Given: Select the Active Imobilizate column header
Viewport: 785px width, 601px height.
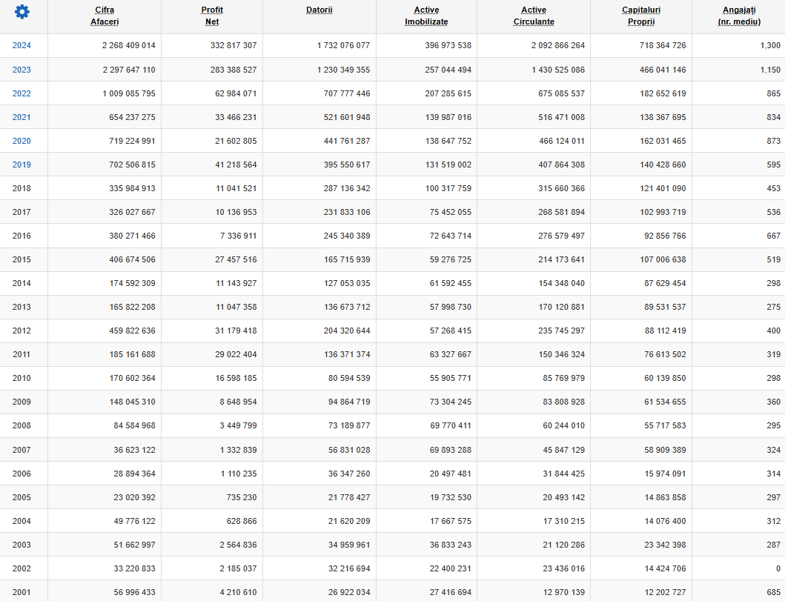Looking at the screenshot, I should (426, 16).
